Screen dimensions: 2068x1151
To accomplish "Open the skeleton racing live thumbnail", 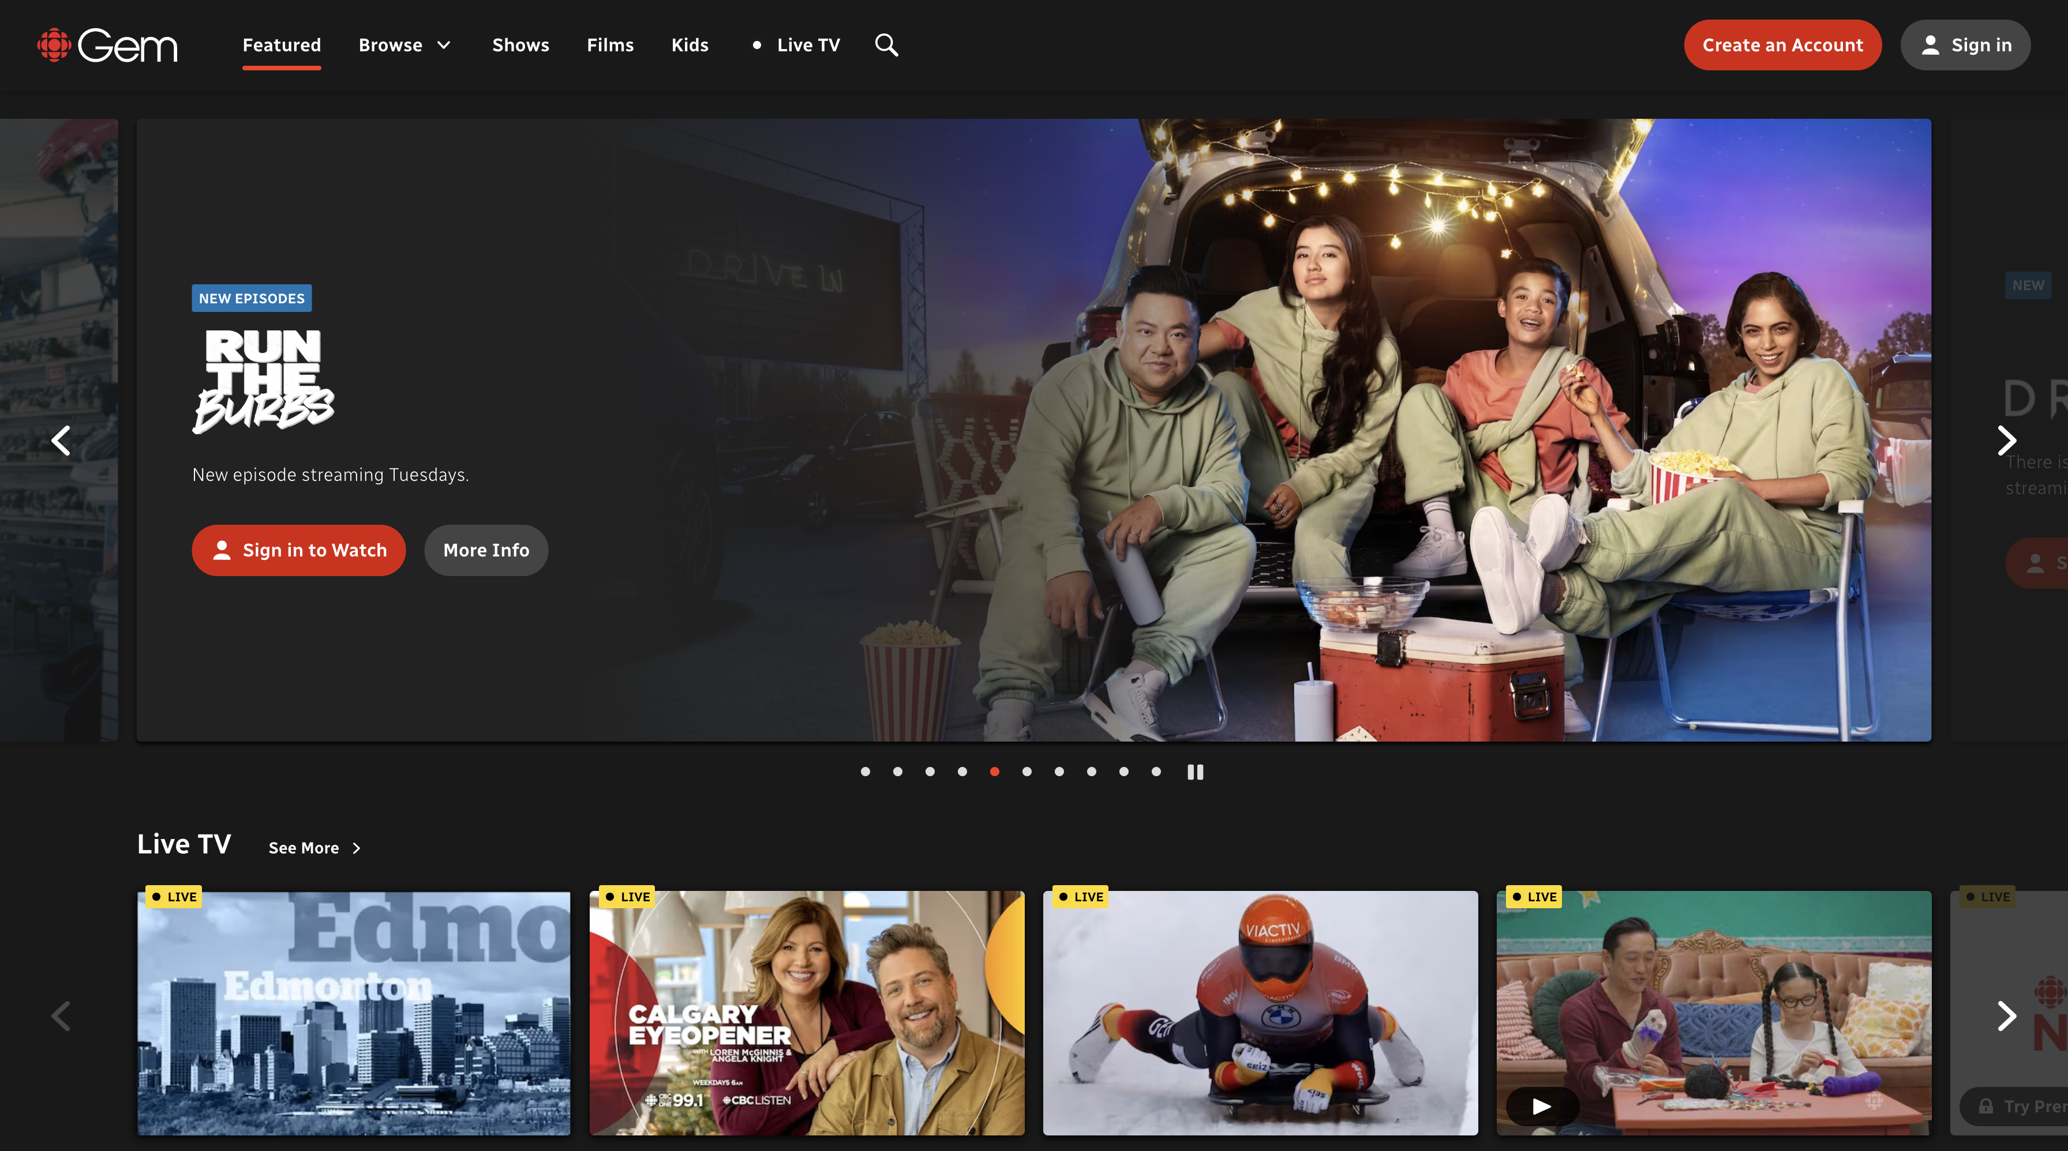I will (1260, 1012).
